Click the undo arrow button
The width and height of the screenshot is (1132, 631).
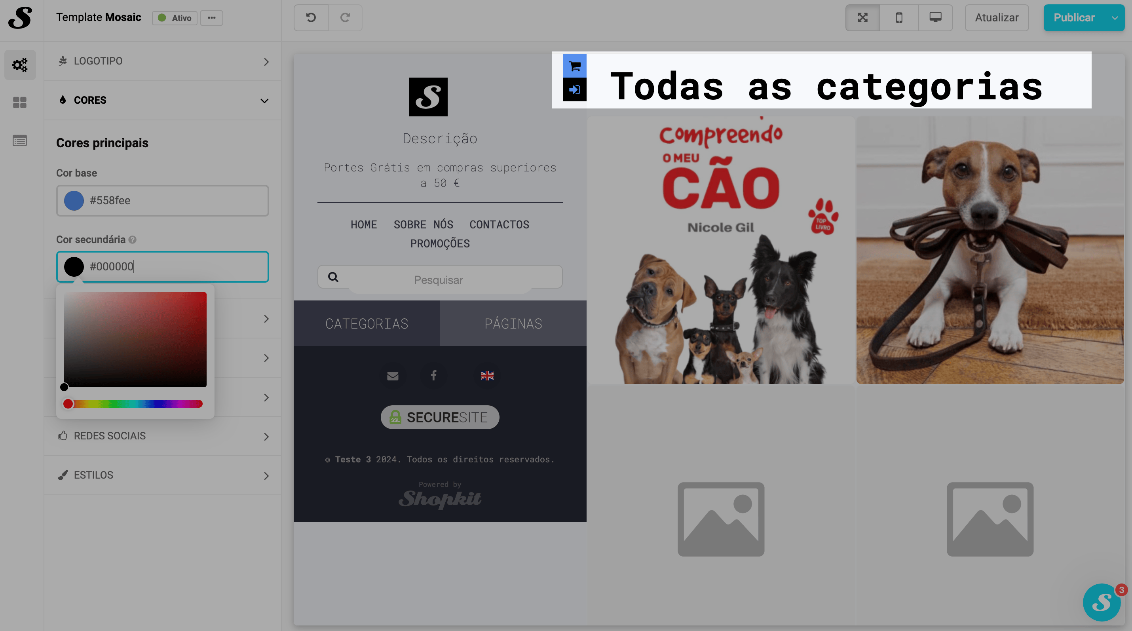click(x=311, y=17)
